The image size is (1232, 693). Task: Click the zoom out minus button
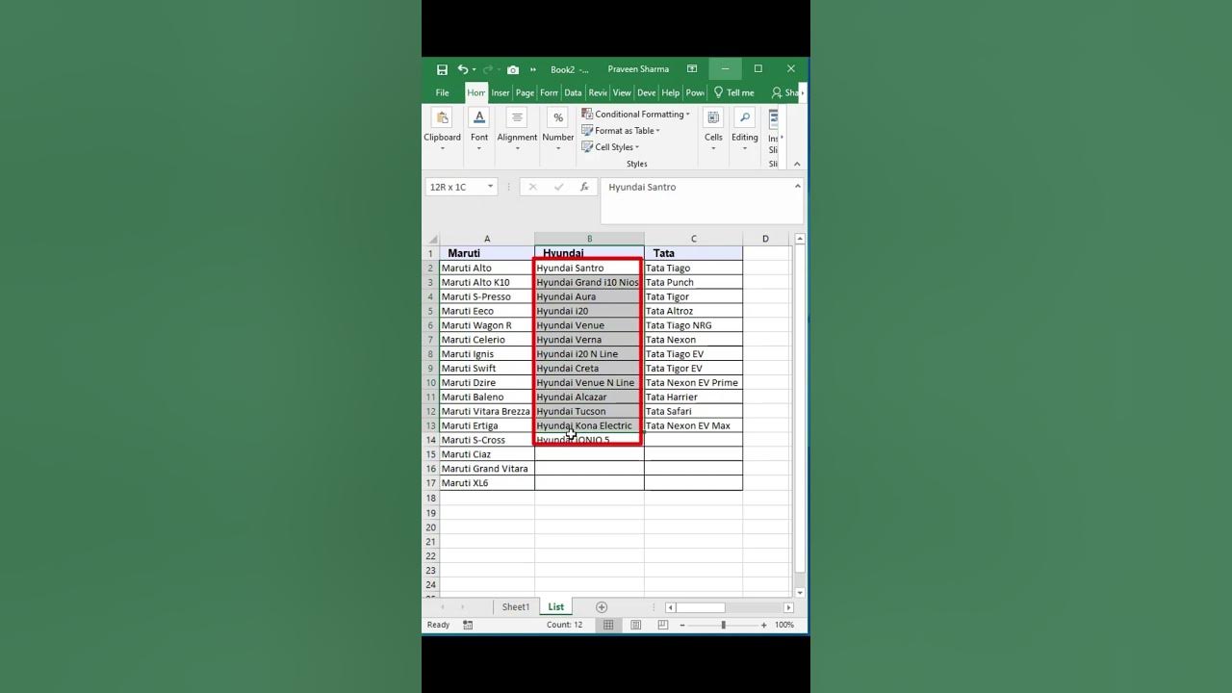(682, 625)
